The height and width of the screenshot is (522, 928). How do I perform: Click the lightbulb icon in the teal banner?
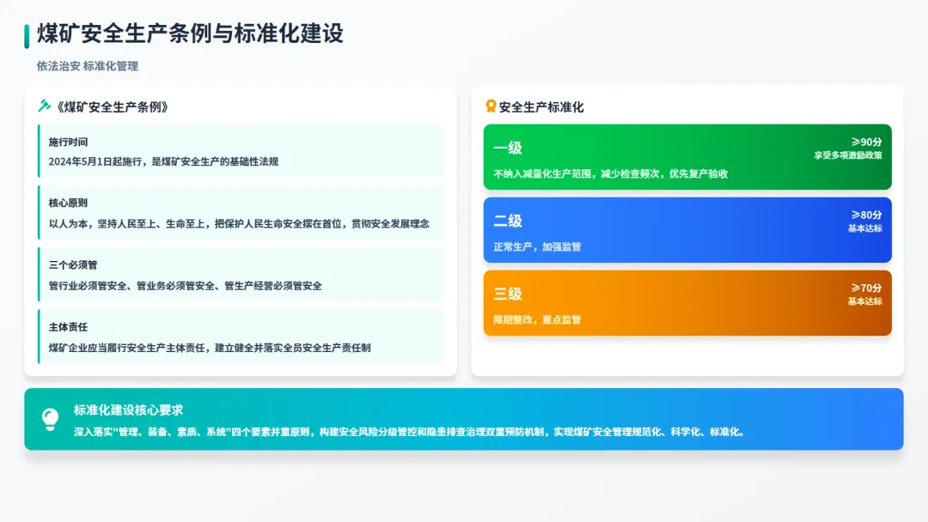point(51,419)
